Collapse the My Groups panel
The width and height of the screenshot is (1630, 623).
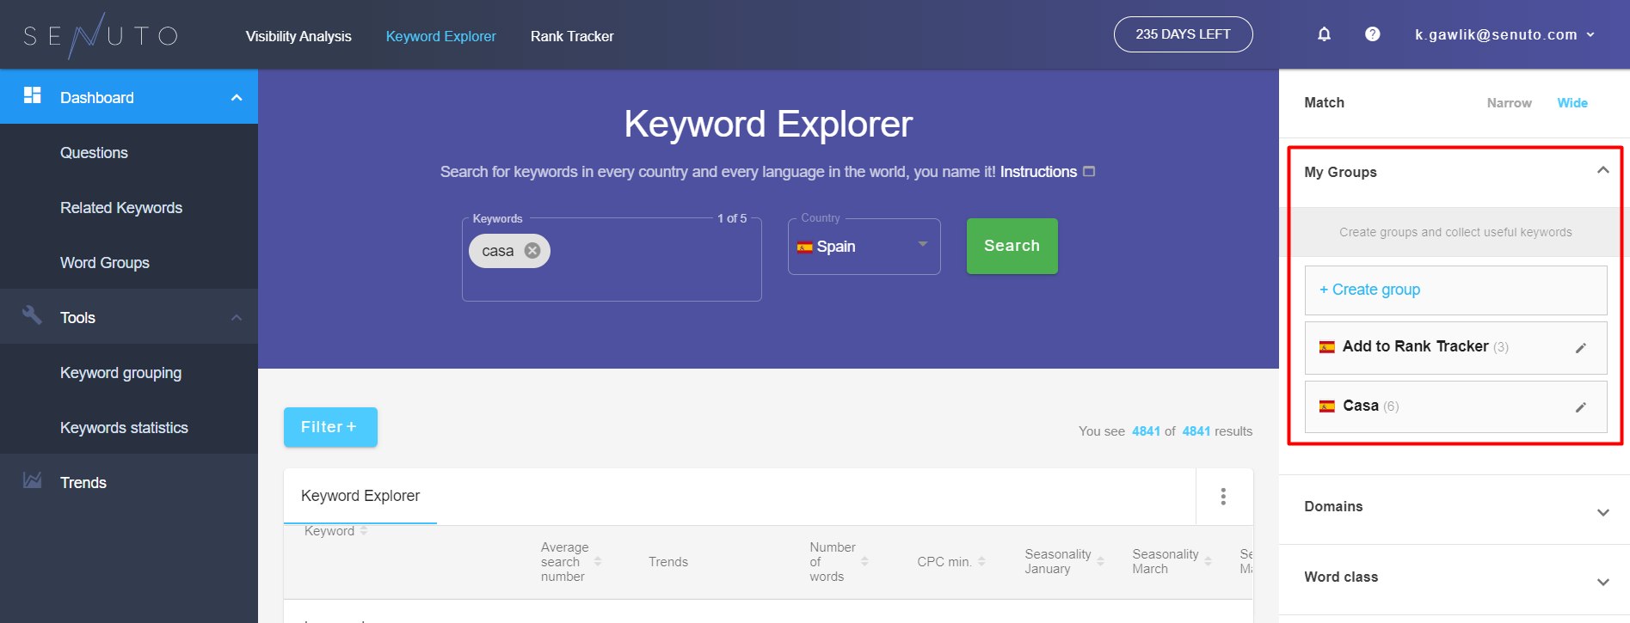point(1602,170)
